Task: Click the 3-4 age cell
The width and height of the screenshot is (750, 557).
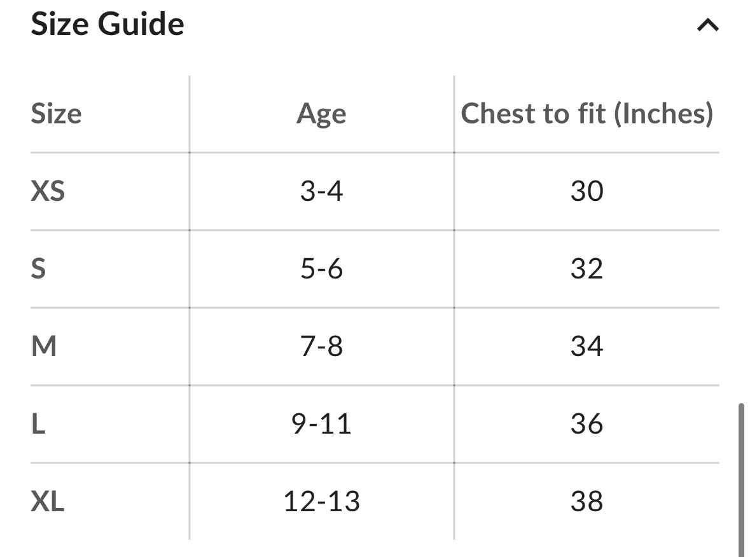Action: (321, 191)
